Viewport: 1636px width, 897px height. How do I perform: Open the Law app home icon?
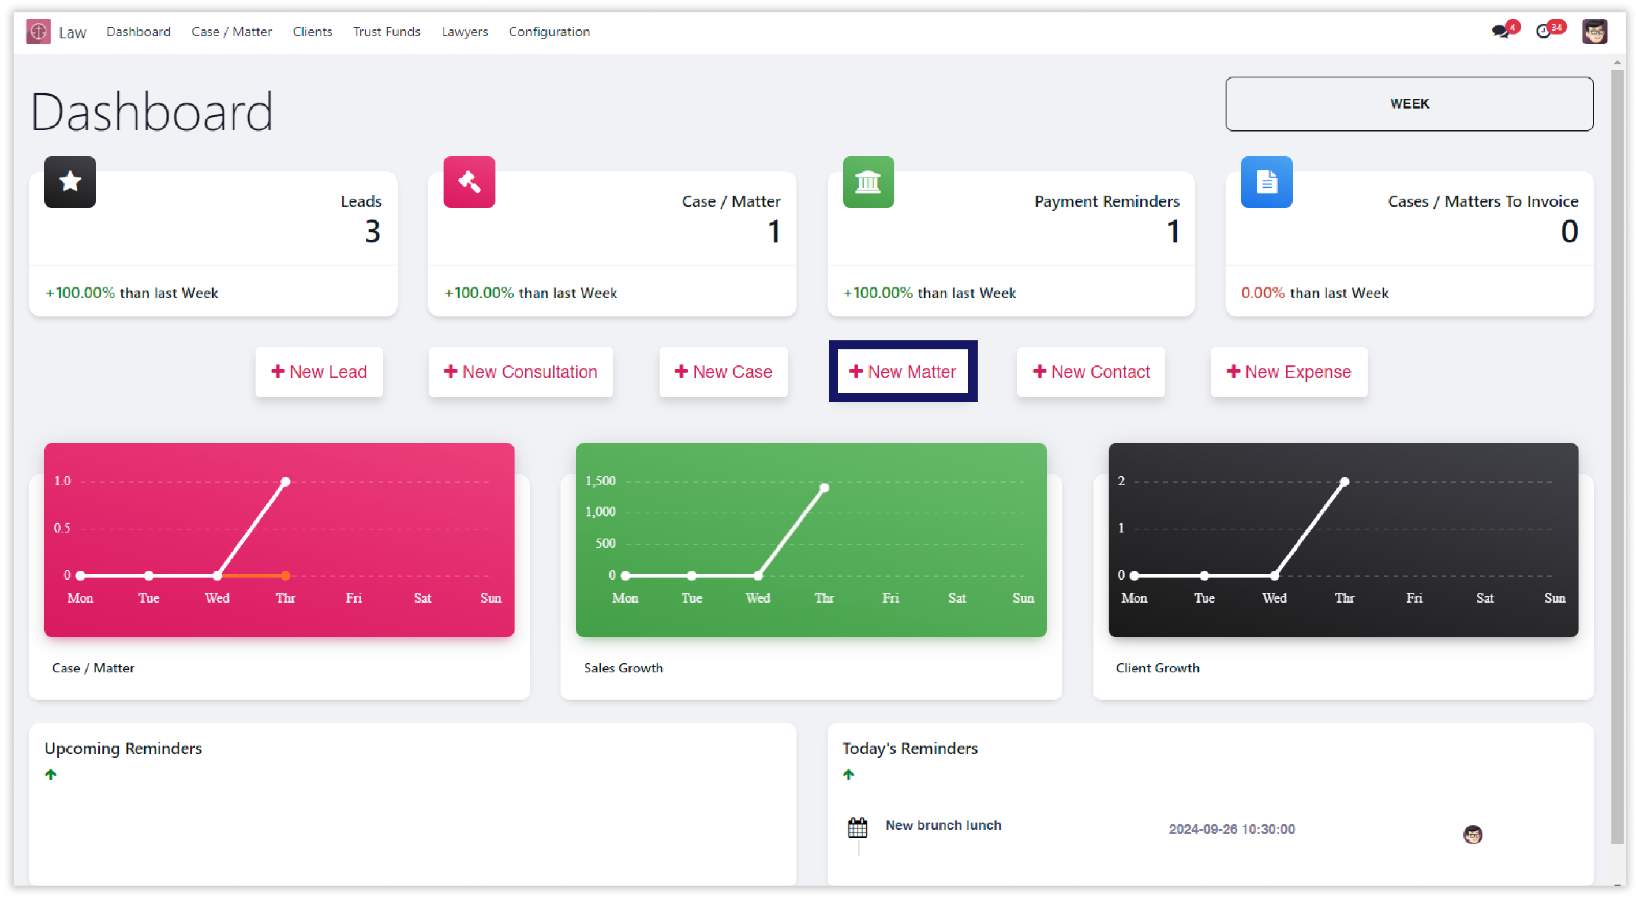[38, 31]
